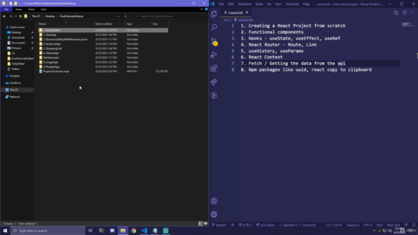Click the src breadcrumb segment

(x=226, y=20)
